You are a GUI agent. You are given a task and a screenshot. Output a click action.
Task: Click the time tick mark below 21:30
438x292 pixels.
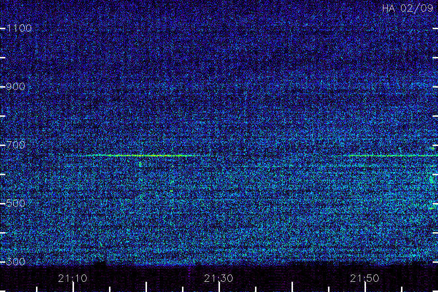[219, 287]
